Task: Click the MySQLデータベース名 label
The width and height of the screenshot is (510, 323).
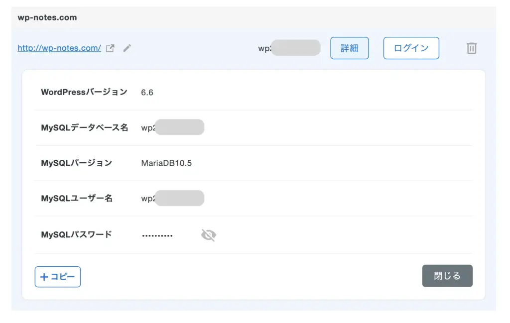Action: click(x=84, y=127)
